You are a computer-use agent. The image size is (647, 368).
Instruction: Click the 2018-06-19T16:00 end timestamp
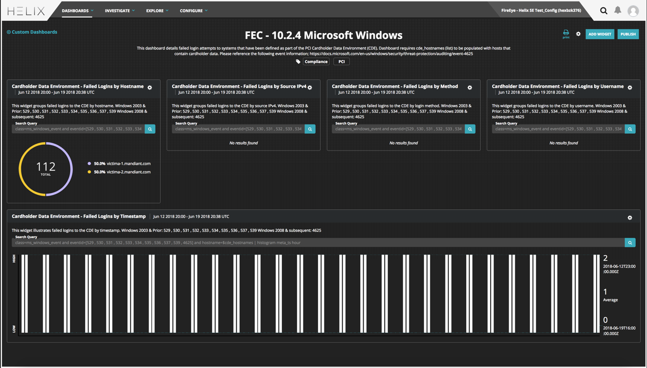coord(619,331)
